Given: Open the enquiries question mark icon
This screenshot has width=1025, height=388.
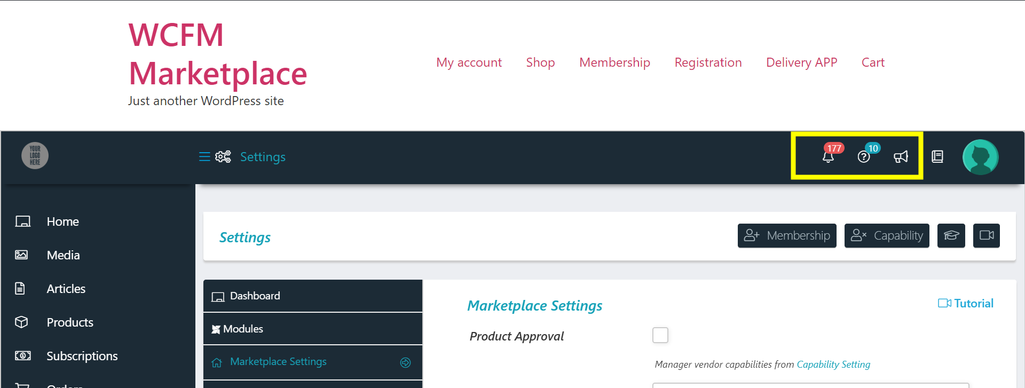Looking at the screenshot, I should point(864,156).
